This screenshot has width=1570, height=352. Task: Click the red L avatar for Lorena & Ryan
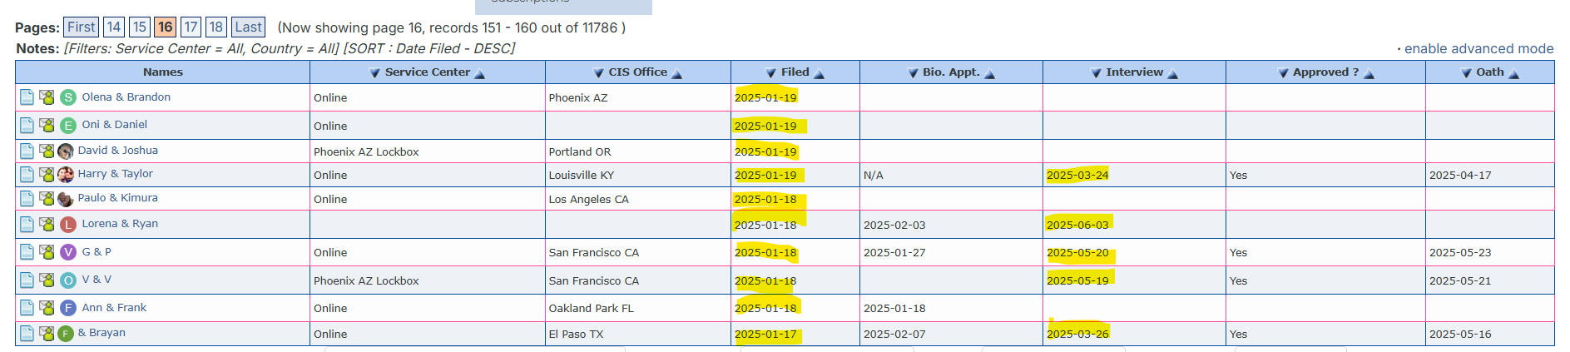click(x=68, y=225)
